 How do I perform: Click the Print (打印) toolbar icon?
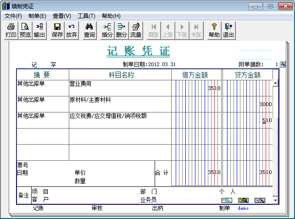point(11,30)
